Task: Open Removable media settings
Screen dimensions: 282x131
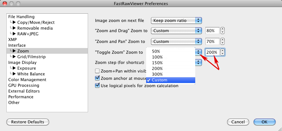Action: coord(35,28)
